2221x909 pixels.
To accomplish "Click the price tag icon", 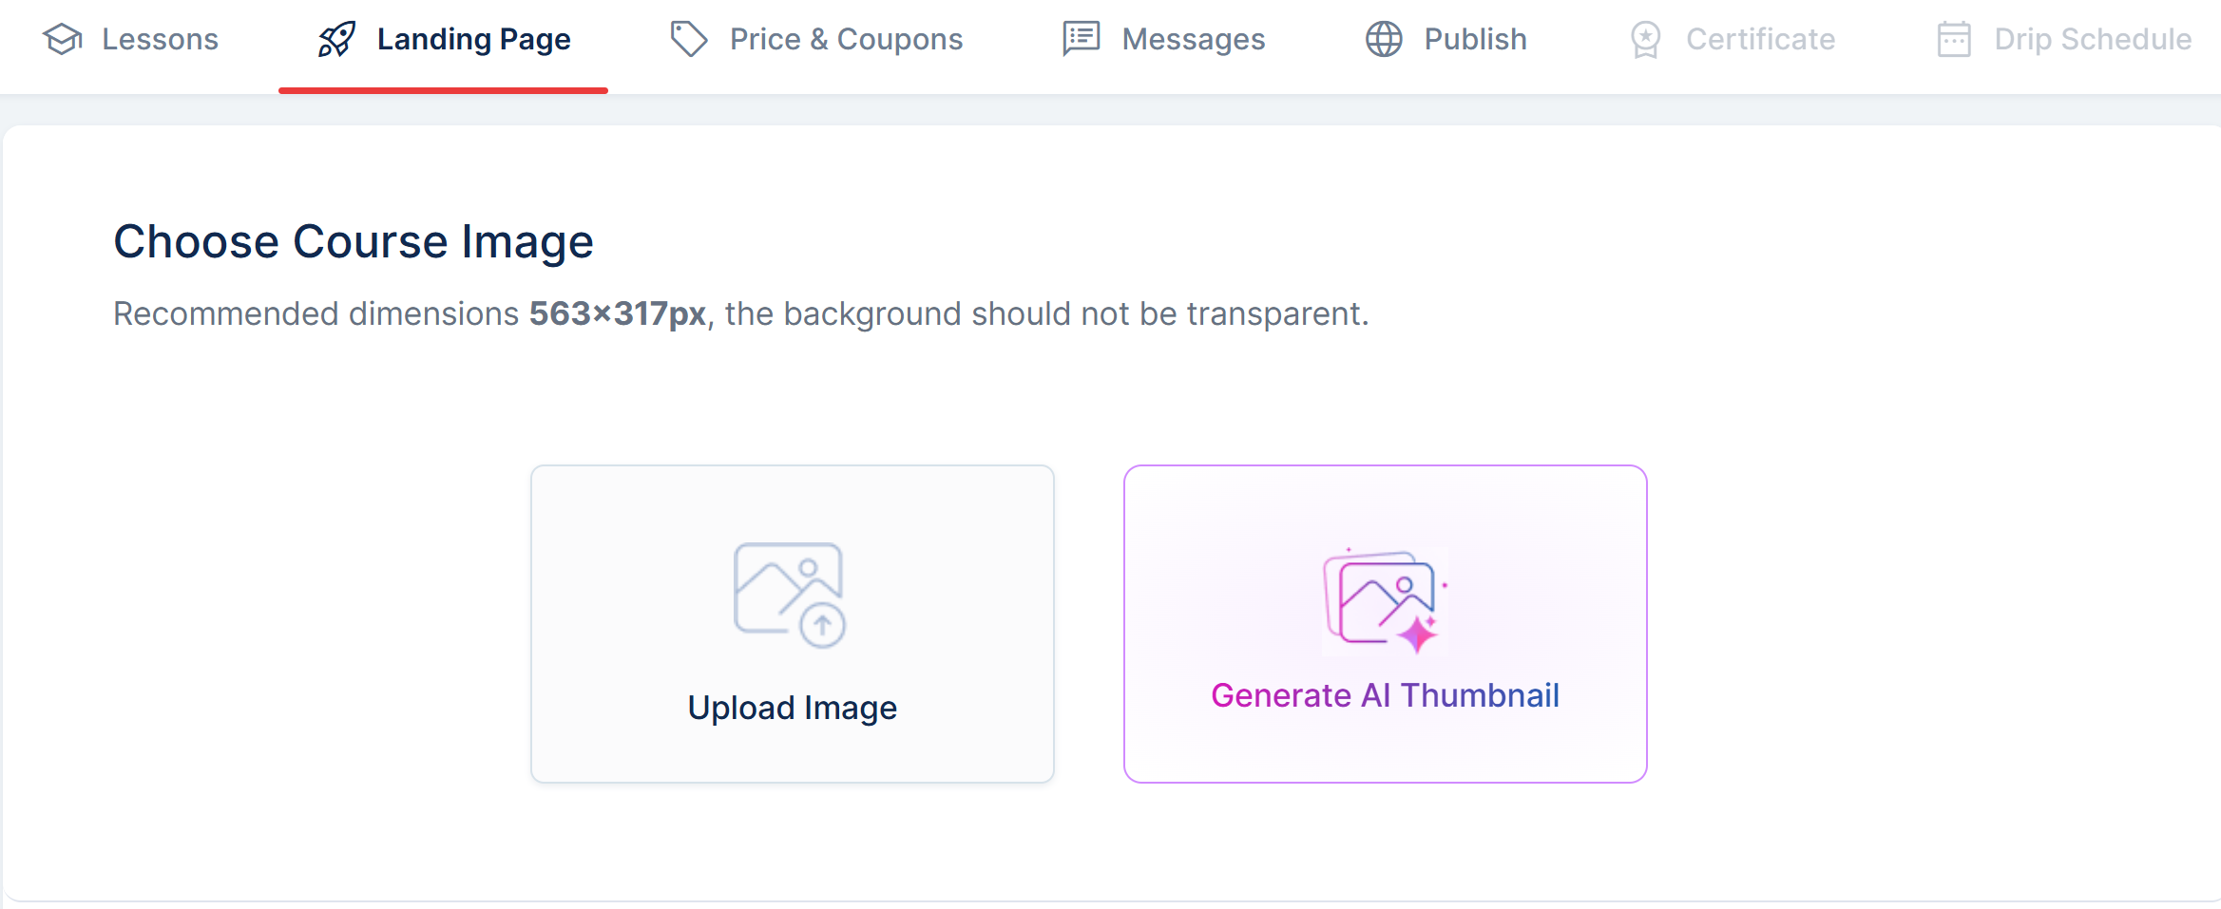I will [689, 39].
